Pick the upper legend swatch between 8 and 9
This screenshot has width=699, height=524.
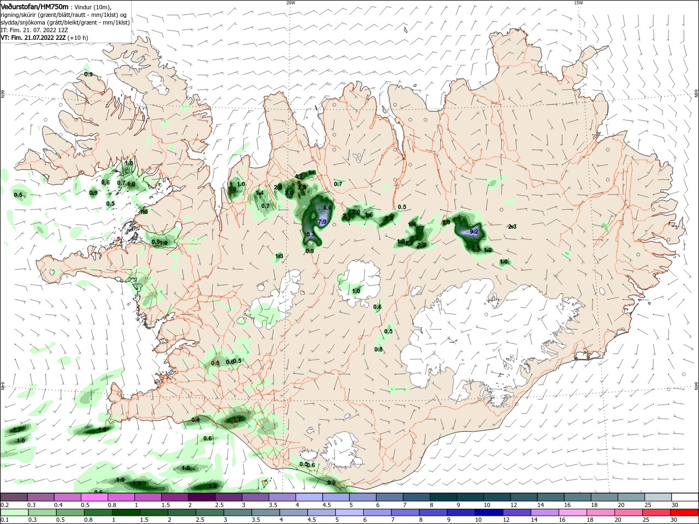tap(443, 497)
